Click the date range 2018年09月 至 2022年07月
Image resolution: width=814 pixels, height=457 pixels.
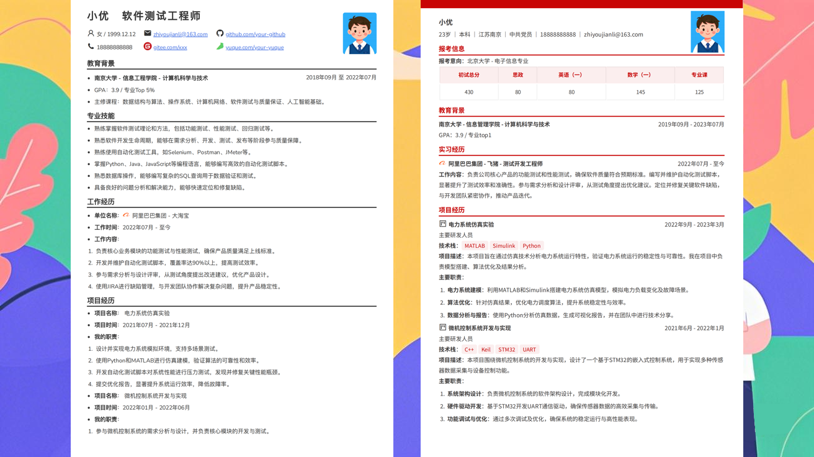[341, 78]
